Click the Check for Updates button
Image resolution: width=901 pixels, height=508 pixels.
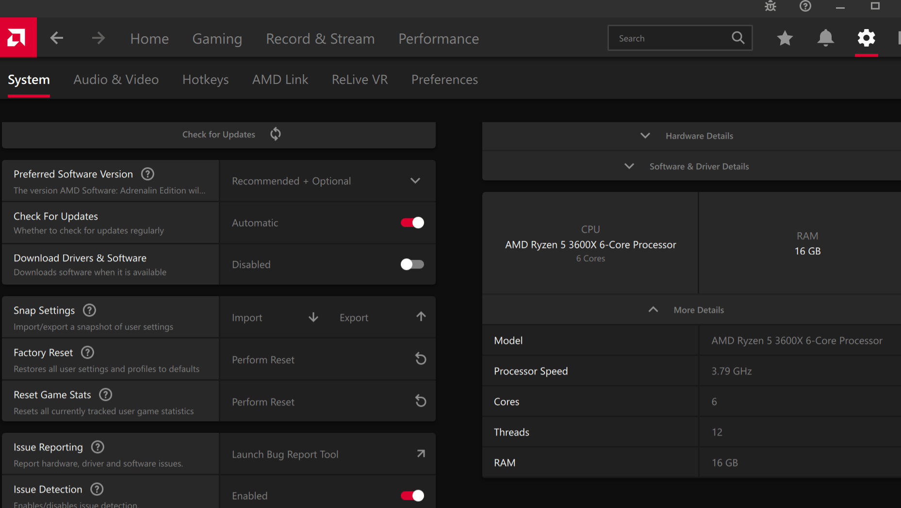[219, 135]
